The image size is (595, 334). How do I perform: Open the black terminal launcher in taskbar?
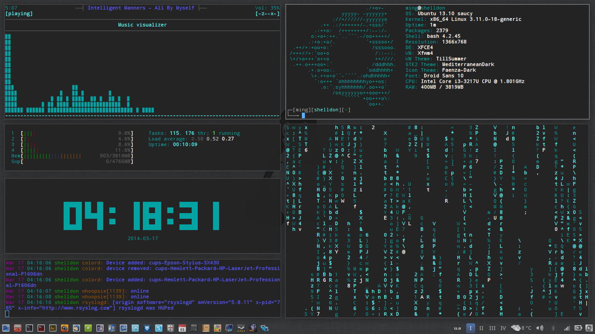pos(29,328)
